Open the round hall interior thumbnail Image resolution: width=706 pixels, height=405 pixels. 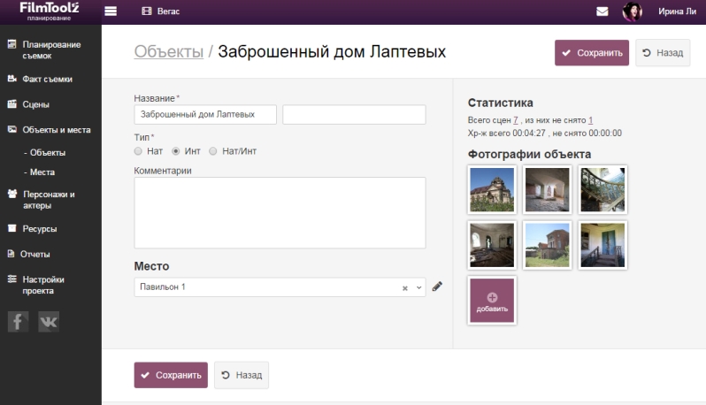coord(492,245)
